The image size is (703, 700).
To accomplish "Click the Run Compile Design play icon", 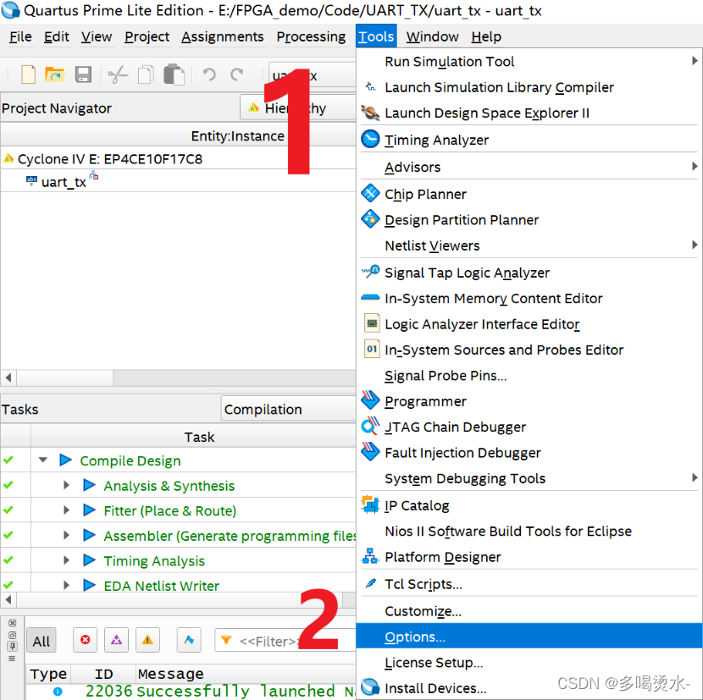I will coord(65,460).
